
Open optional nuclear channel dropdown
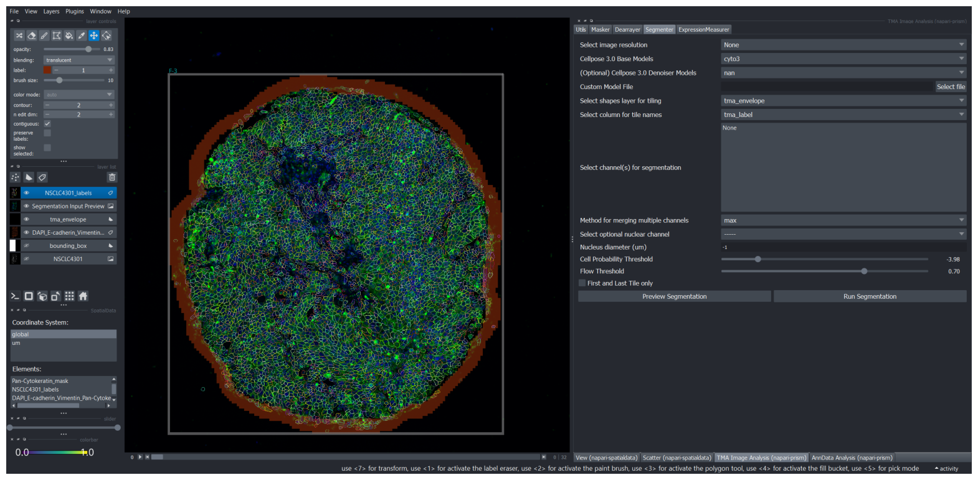tap(843, 234)
